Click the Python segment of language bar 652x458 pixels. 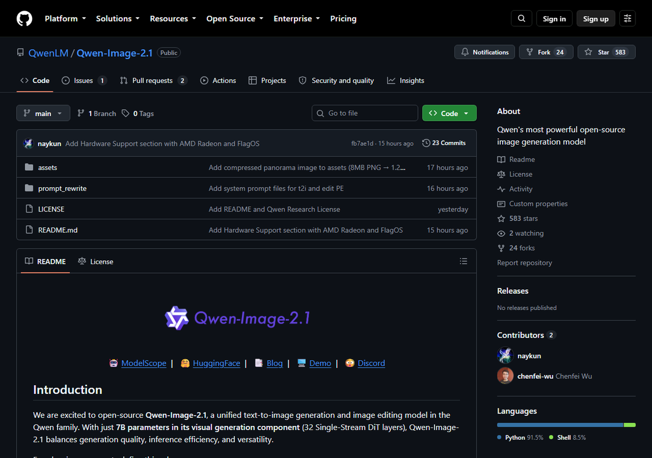pos(560,425)
